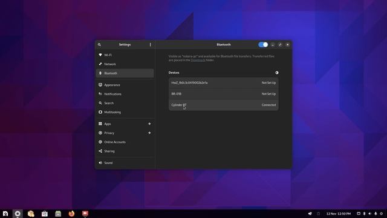The width and height of the screenshot is (387, 218).
Task: Expand Apps with its arrow
Action: pos(149,124)
